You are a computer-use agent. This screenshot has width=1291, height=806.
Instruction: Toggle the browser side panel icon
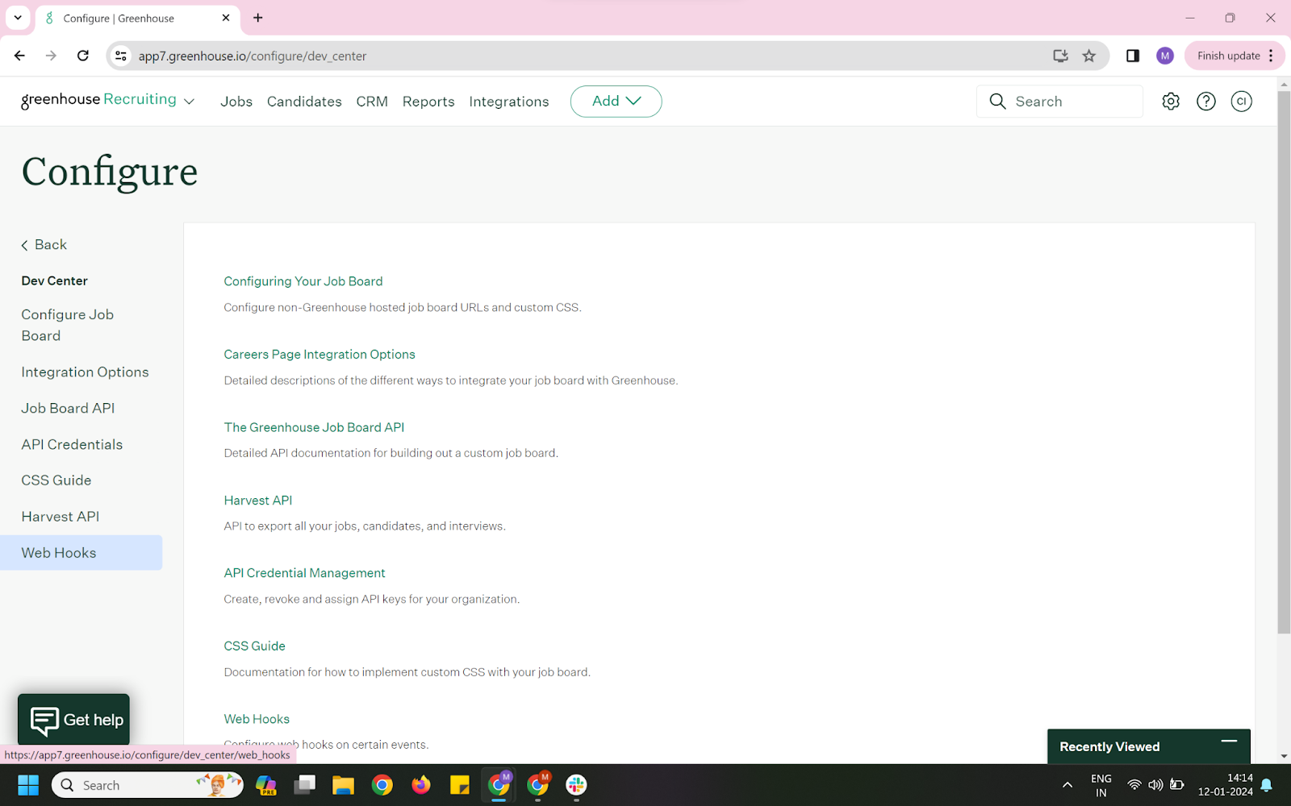click(1133, 56)
